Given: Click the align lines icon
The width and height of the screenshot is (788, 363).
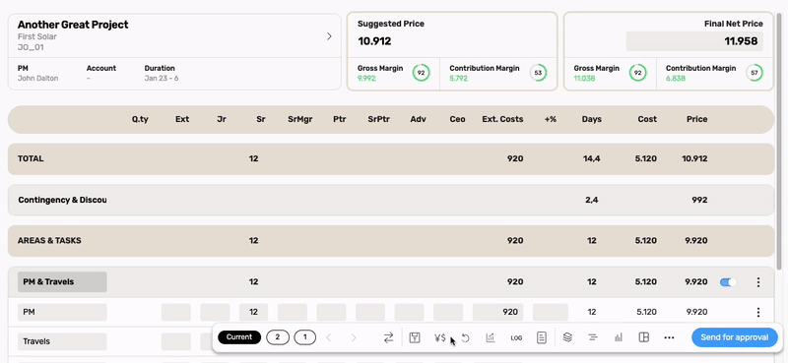Looking at the screenshot, I should coord(593,337).
